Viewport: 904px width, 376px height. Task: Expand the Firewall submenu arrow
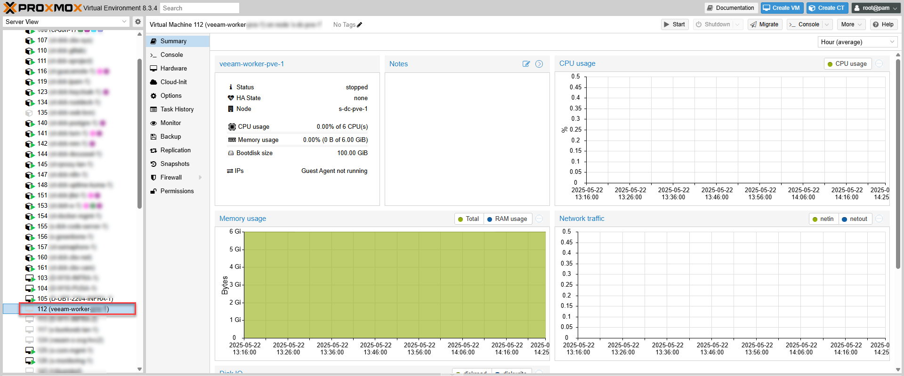click(201, 178)
